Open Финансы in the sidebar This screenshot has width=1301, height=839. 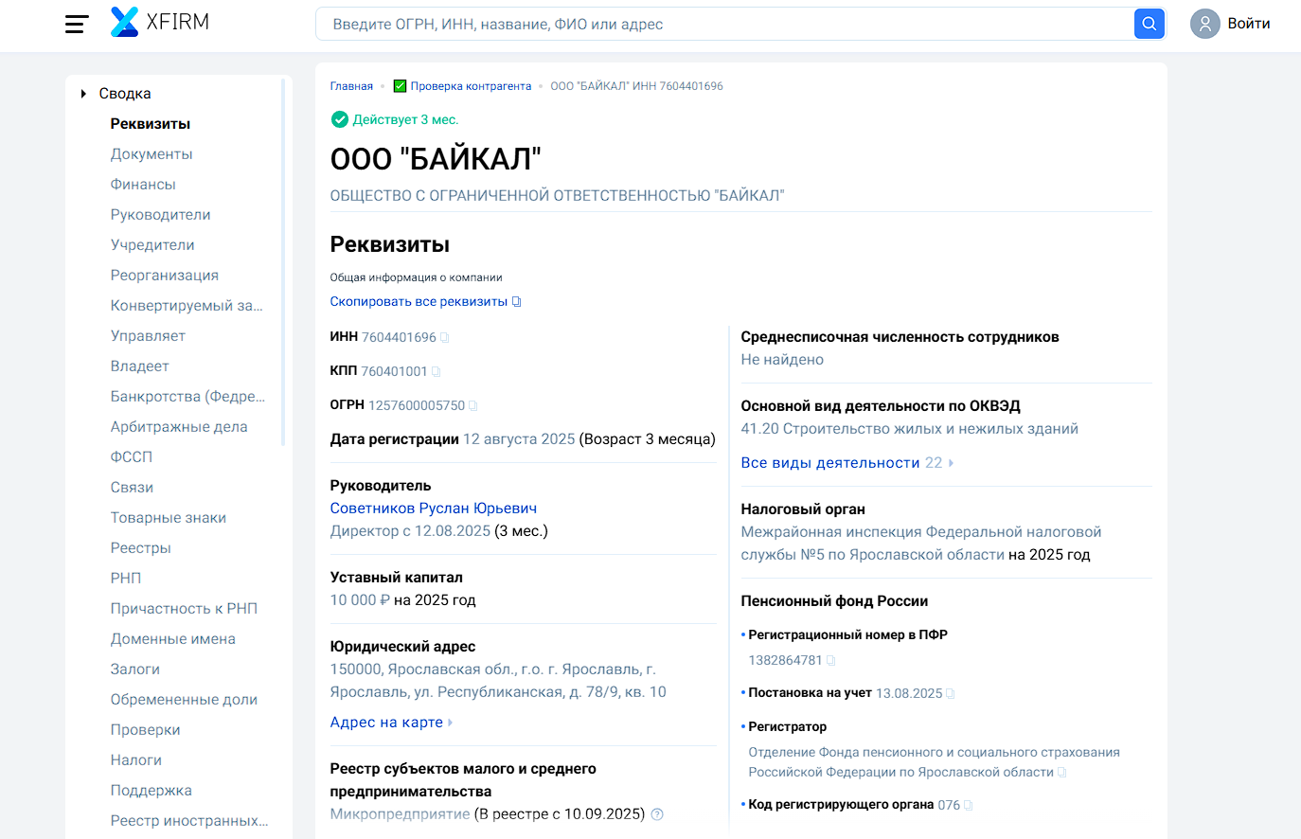click(143, 185)
